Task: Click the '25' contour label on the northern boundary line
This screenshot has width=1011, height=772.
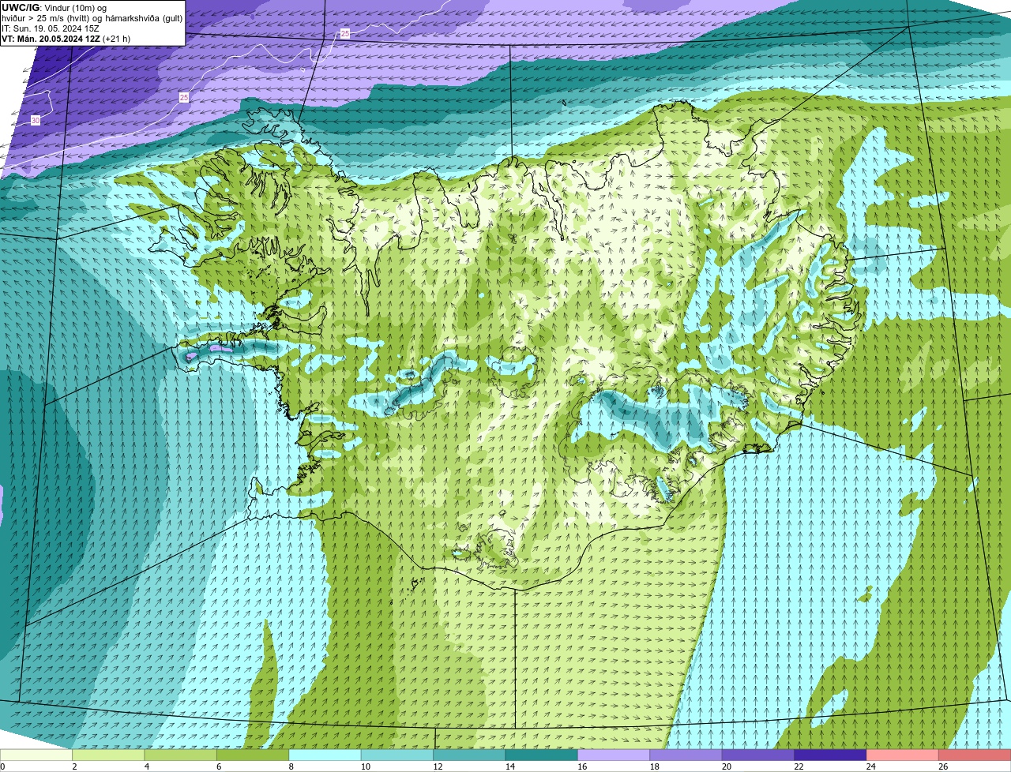Action: pos(345,33)
